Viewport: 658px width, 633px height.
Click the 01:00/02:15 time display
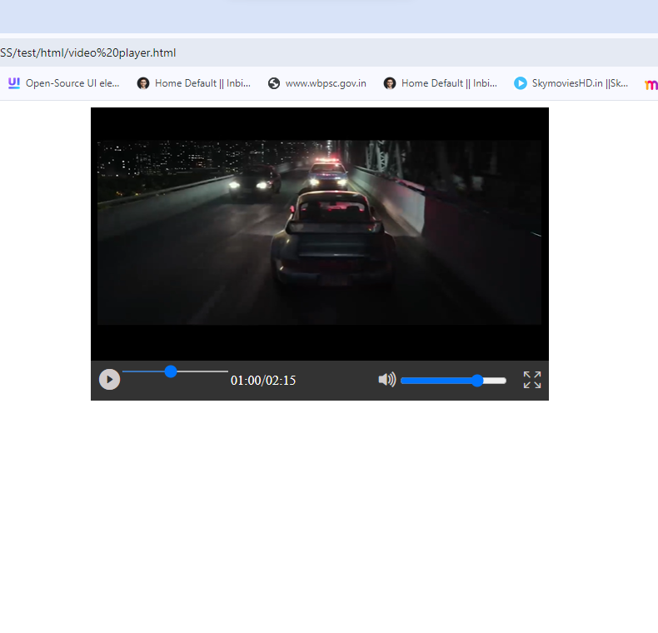click(263, 381)
